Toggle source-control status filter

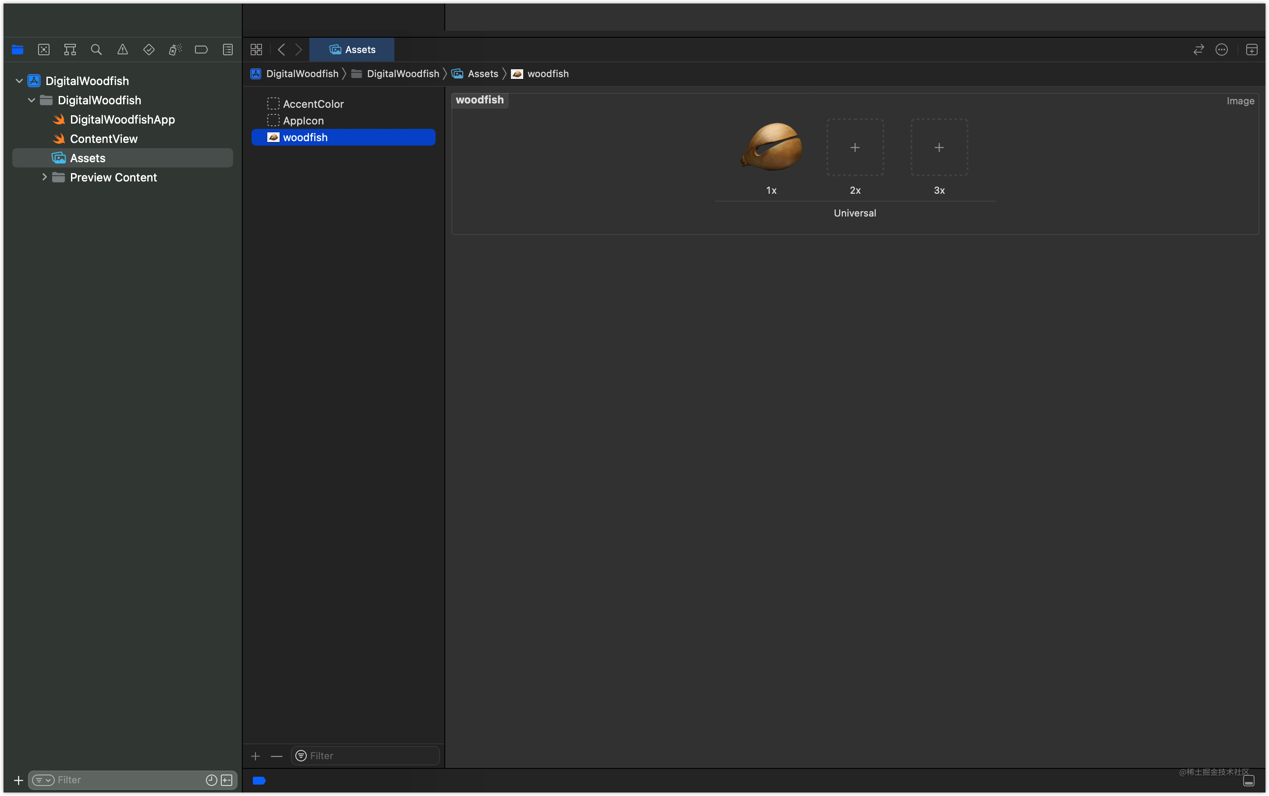(x=227, y=780)
